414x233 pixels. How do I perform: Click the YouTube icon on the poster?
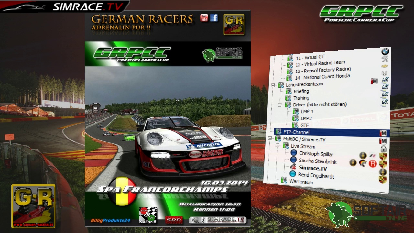click(x=204, y=18)
